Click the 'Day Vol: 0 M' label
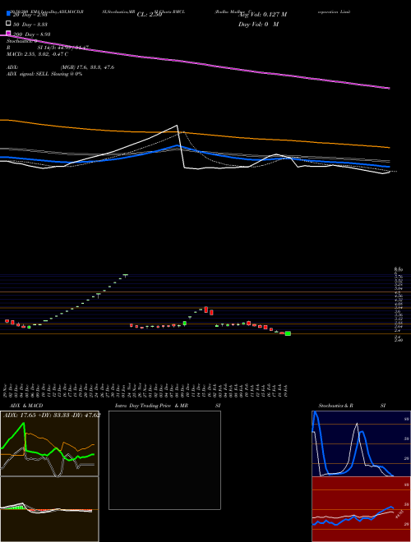The image size is (411, 542). coord(258,24)
